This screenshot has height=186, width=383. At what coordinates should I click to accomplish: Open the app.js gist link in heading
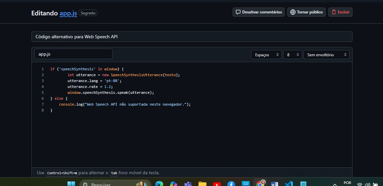coord(68,13)
